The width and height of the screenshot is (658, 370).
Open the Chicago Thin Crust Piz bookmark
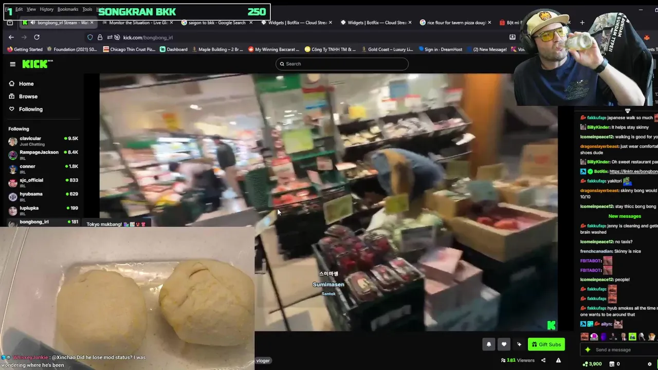point(129,49)
